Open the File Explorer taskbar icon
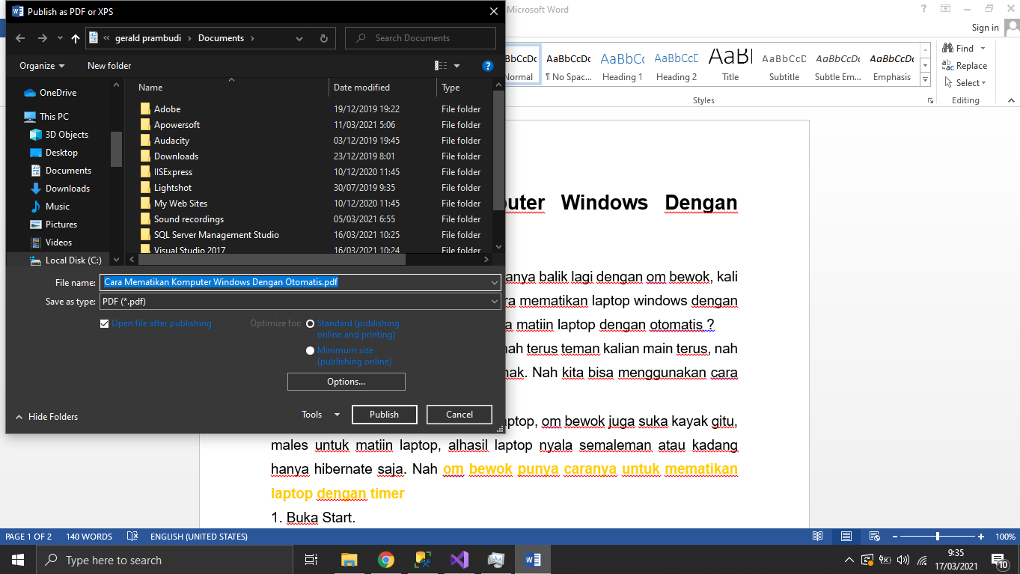Viewport: 1020px width, 574px height. click(349, 560)
